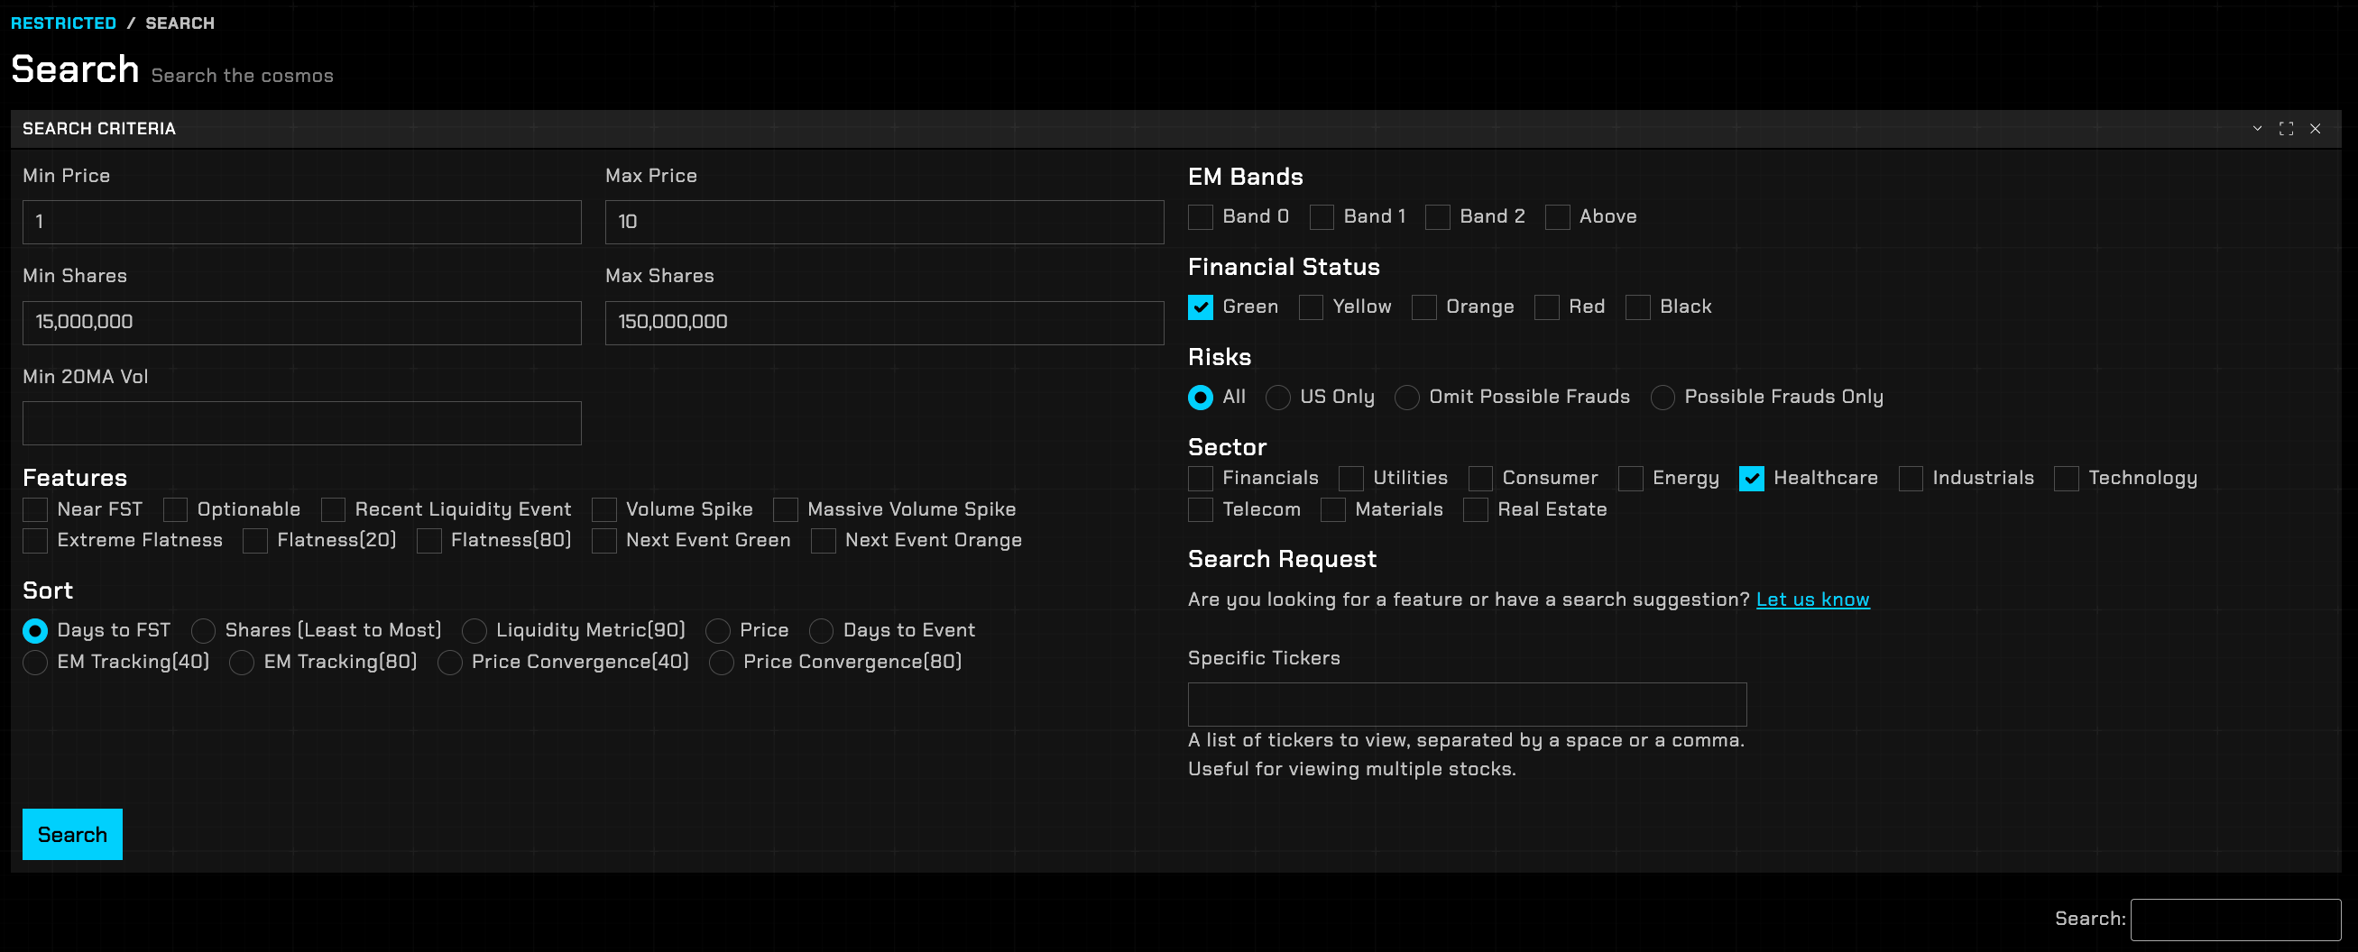Screen dimensions: 2358x952
Task: Select Days to FST sort option
Action: tap(35, 631)
